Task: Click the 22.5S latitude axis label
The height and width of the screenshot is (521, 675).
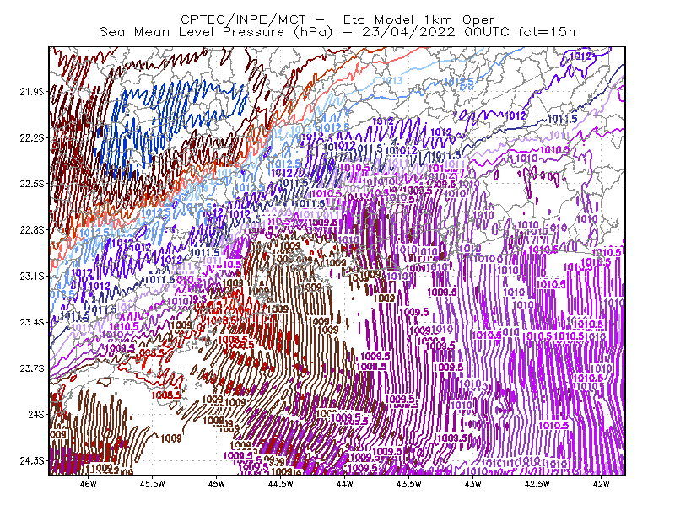Action: (32, 184)
